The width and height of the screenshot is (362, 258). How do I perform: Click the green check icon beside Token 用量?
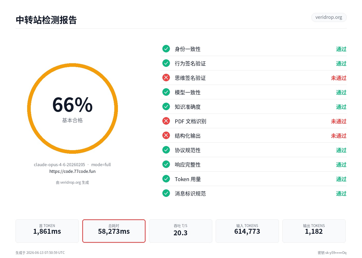pos(166,179)
